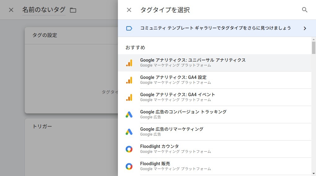Choose Google 広告のコンバージョン トラッキング
This screenshot has width=316, height=176.
(214, 115)
